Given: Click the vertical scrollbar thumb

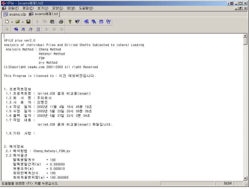Looking at the screenshot, I should point(245,41).
